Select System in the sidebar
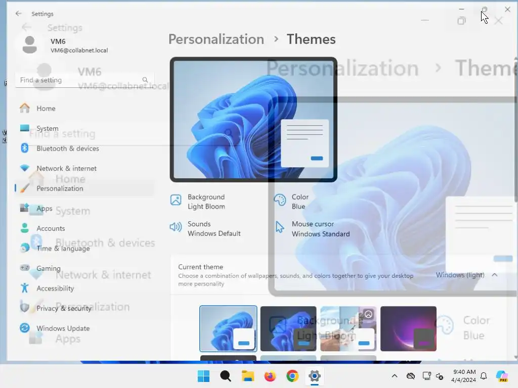 [84, 128]
